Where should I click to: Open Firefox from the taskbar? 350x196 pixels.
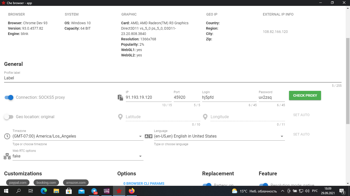click(x=131, y=191)
